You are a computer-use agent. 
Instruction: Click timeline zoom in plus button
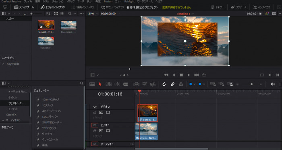tap(261, 84)
